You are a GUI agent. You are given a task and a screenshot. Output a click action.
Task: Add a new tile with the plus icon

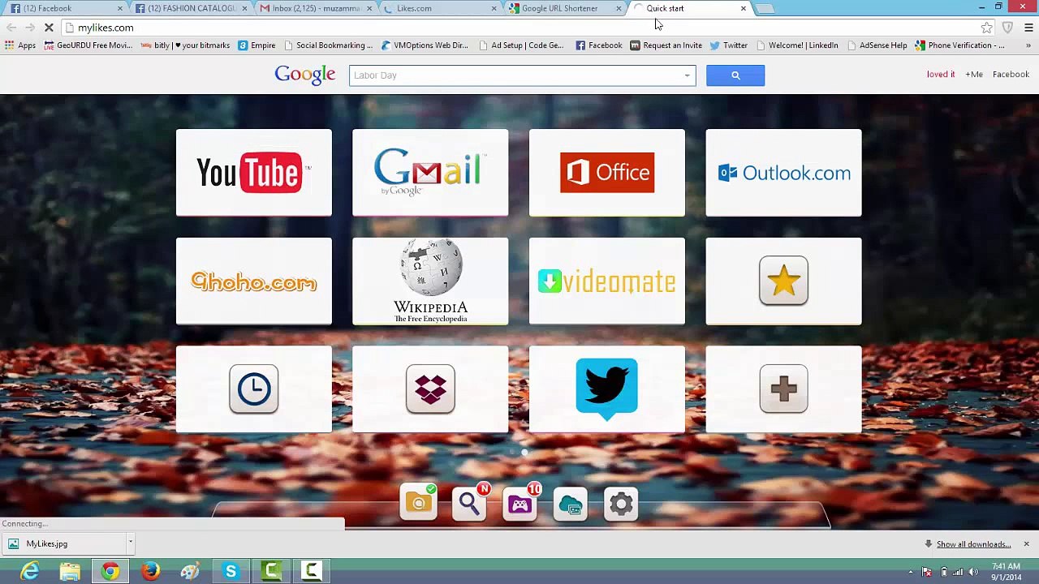point(783,389)
